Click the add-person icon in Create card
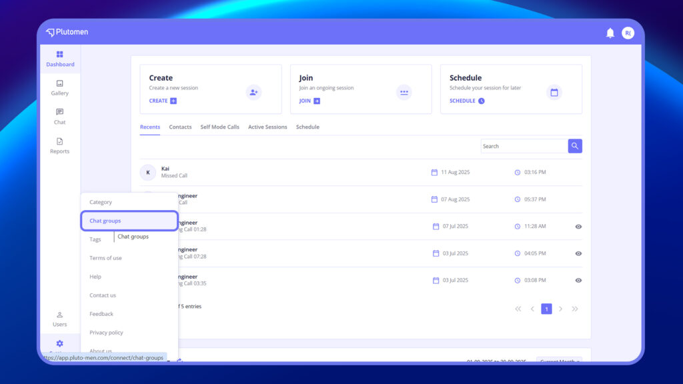 253,92
